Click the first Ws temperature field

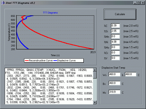tap(114, 74)
